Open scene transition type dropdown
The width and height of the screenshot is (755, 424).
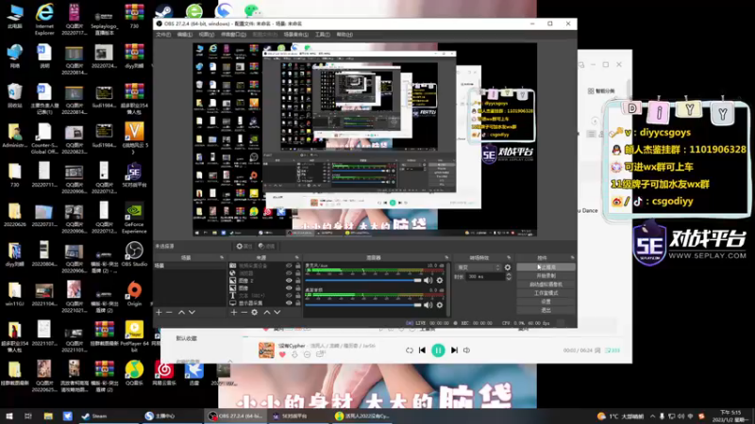point(478,268)
